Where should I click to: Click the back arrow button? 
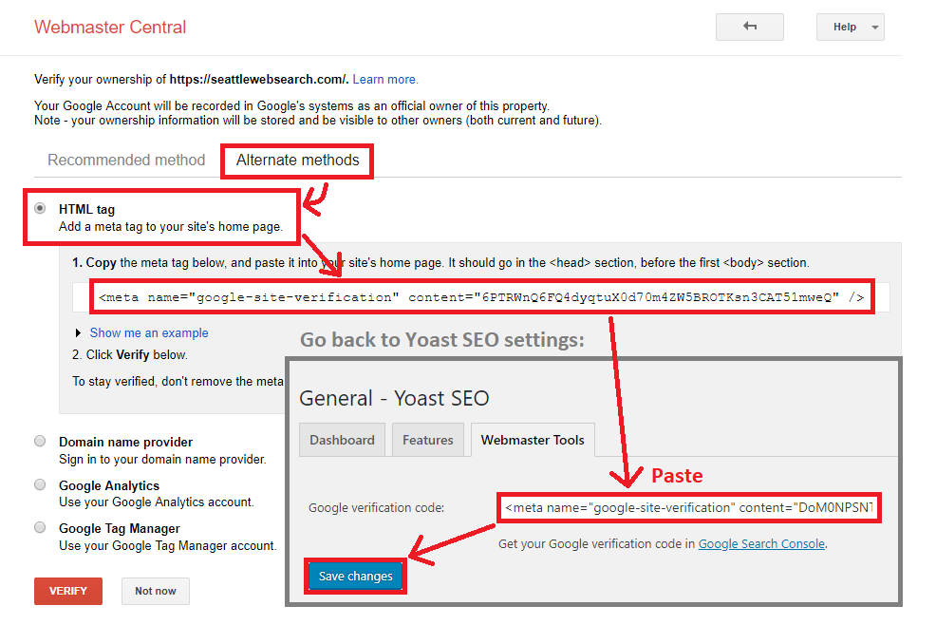(x=749, y=27)
